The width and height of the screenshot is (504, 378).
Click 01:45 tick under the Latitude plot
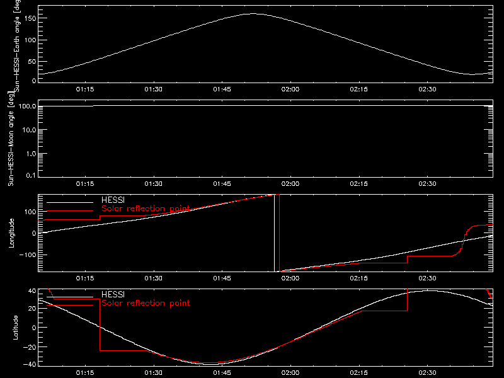(x=222, y=373)
